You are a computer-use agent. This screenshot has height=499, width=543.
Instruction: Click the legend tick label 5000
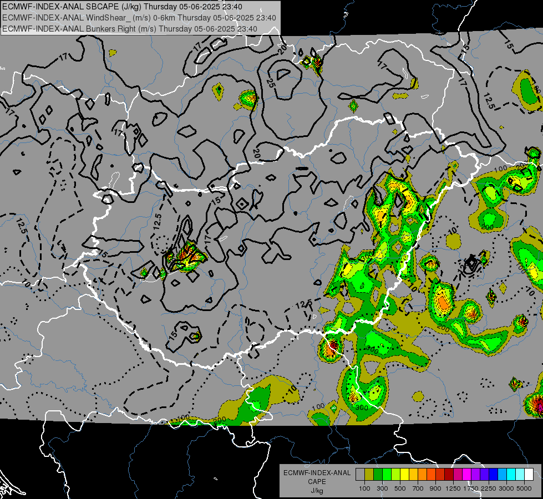524,488
